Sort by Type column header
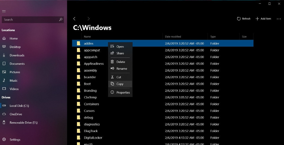Viewport: 284px width, 145px height. pyautogui.click(x=213, y=37)
